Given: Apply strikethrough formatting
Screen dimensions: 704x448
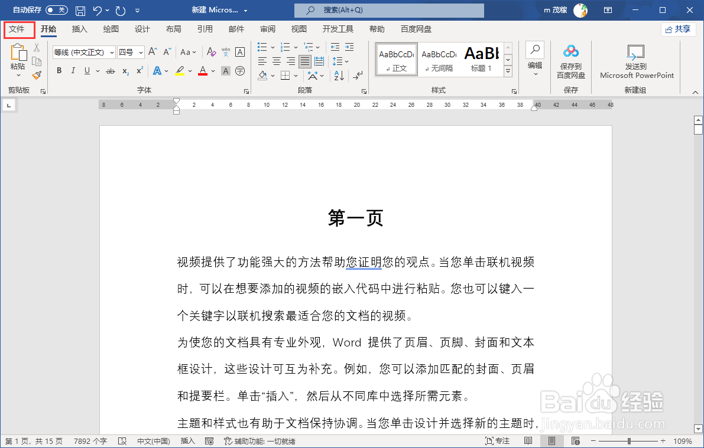Looking at the screenshot, I should (x=111, y=71).
